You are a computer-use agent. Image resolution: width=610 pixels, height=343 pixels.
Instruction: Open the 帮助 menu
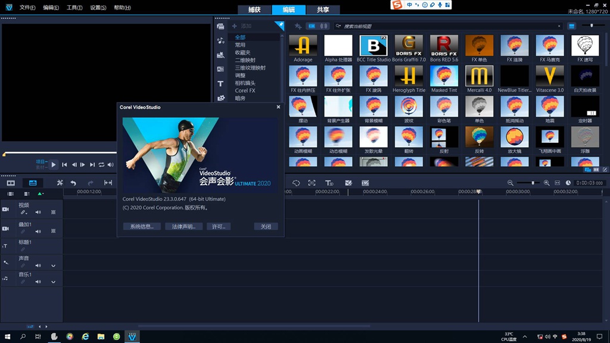122,7
